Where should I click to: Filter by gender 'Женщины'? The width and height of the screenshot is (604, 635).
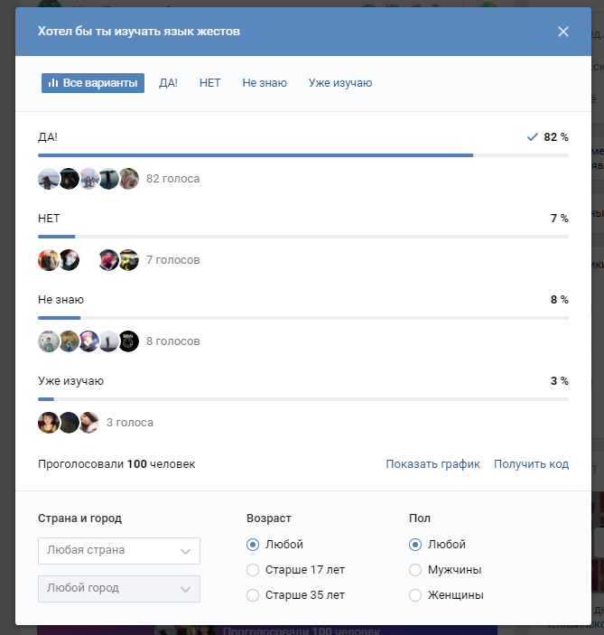[x=415, y=595]
